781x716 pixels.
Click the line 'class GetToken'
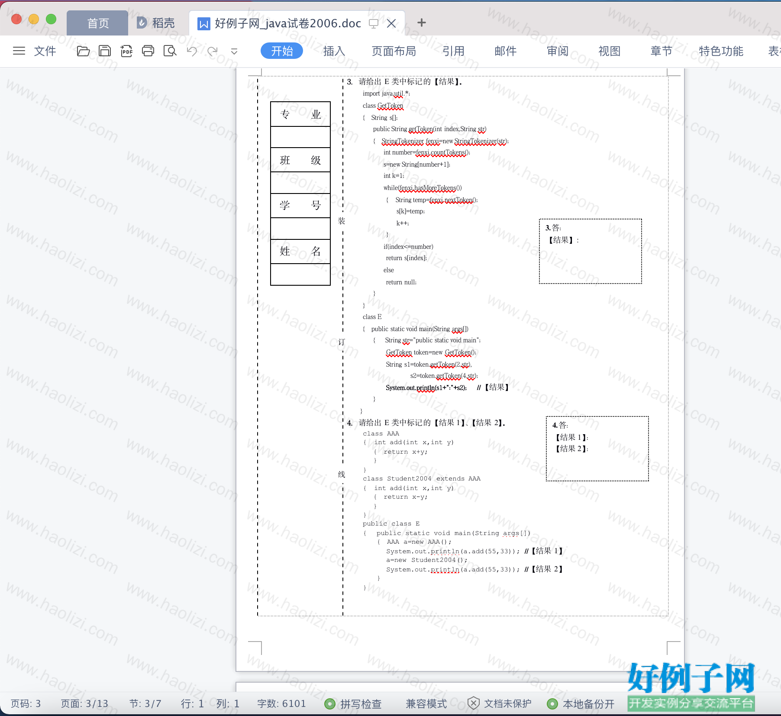[x=383, y=106]
